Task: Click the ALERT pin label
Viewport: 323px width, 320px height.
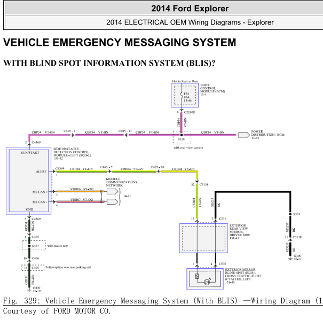Action: (41, 171)
